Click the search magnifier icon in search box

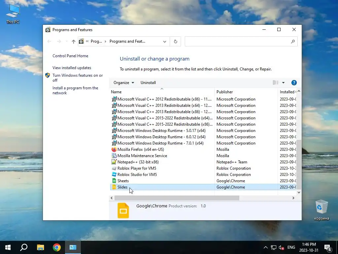[x=293, y=41]
